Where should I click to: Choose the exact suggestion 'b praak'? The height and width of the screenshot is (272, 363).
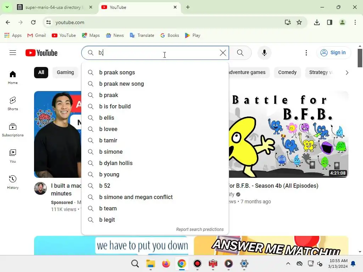pos(155,95)
